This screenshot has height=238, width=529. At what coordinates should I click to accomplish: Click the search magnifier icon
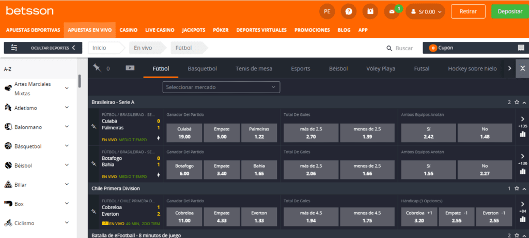pyautogui.click(x=390, y=48)
